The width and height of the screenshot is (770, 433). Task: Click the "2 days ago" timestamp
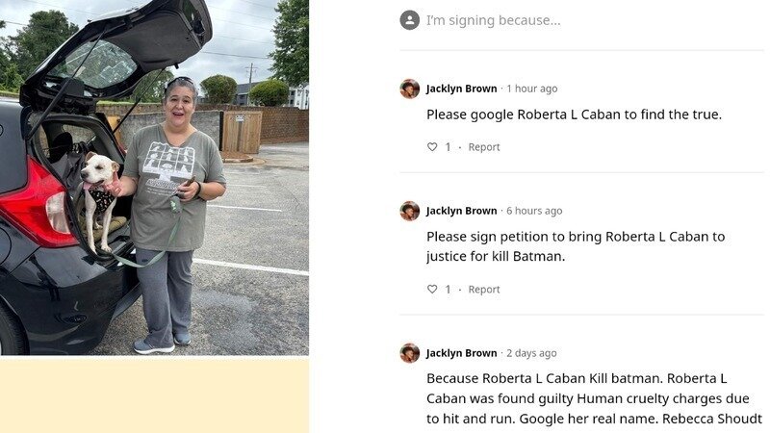pyautogui.click(x=531, y=353)
